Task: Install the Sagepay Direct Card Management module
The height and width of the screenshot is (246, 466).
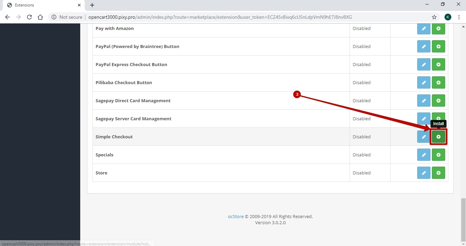Action: click(x=438, y=101)
